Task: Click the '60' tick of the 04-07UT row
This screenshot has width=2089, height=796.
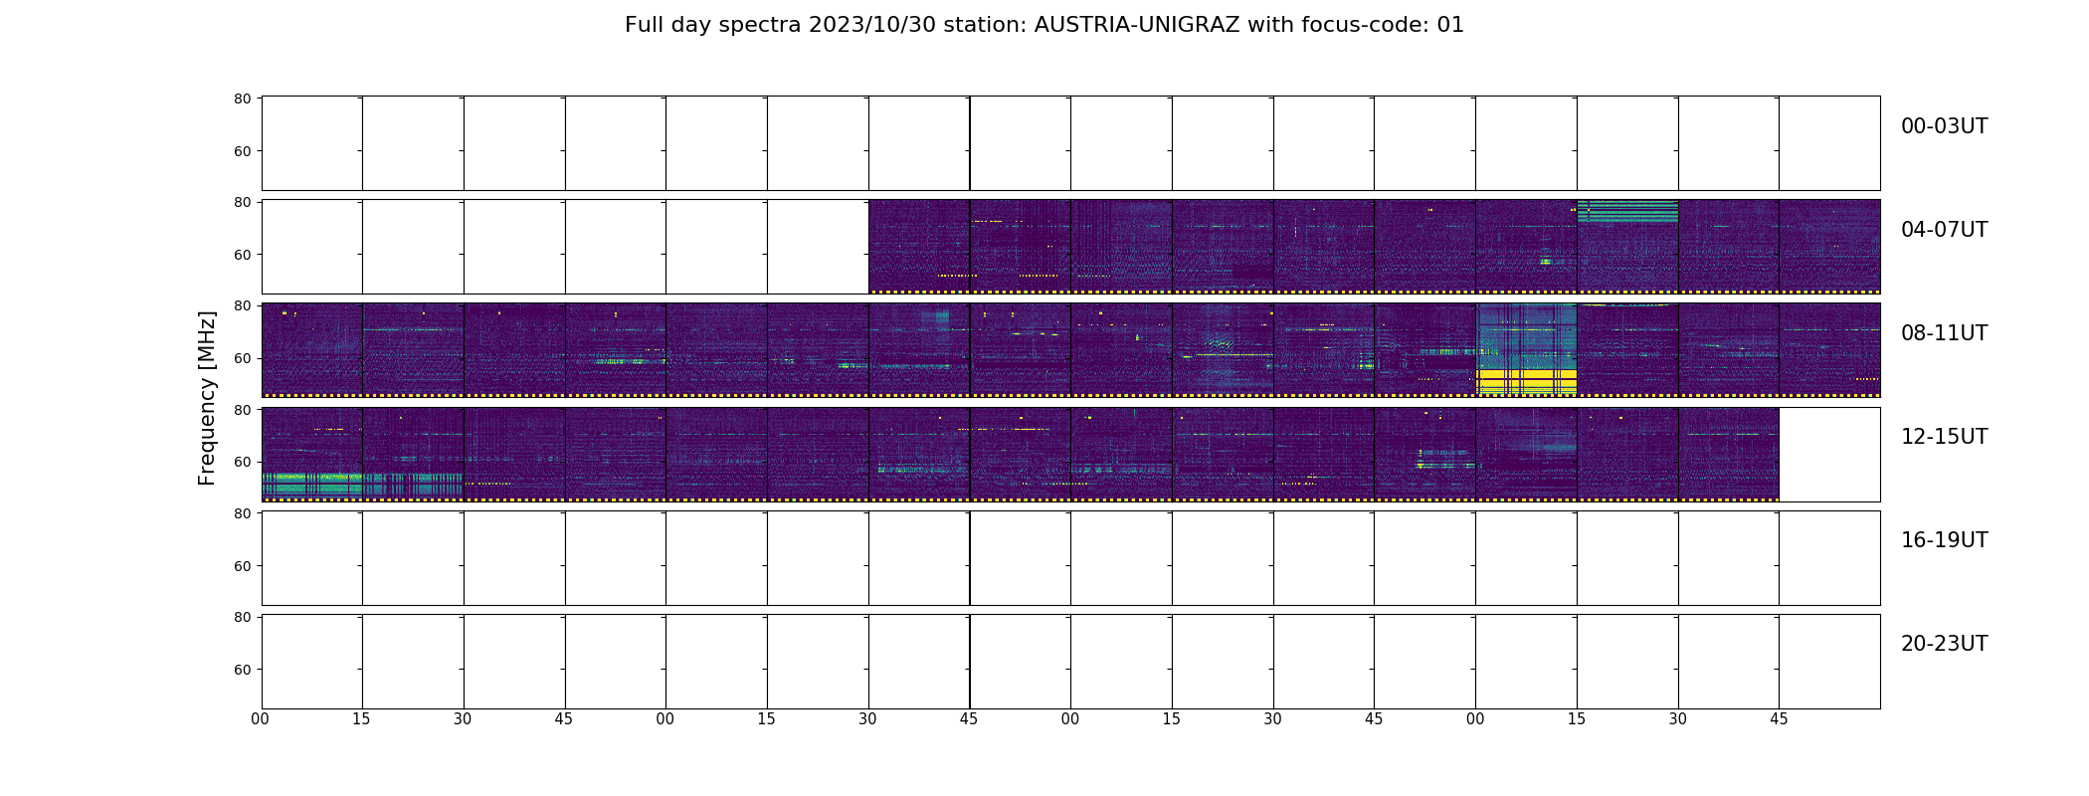Action: pyautogui.click(x=242, y=255)
